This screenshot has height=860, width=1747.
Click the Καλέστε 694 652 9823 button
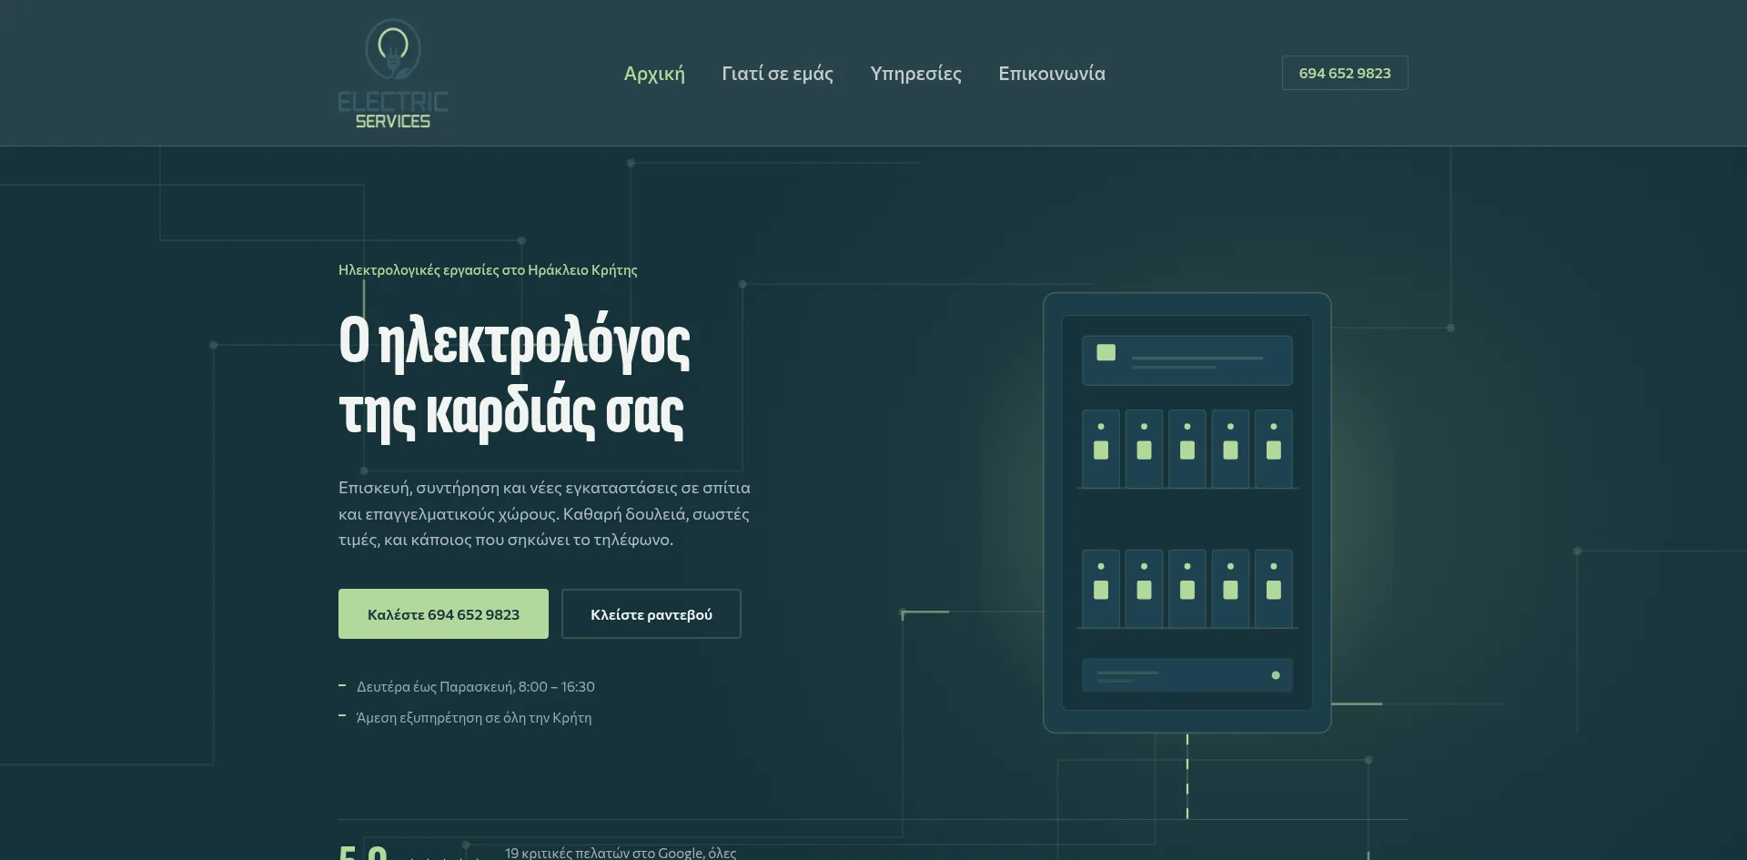tap(443, 614)
